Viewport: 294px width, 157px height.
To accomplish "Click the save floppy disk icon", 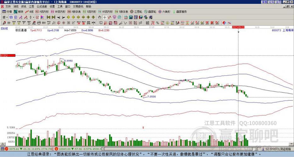I will (141, 17).
